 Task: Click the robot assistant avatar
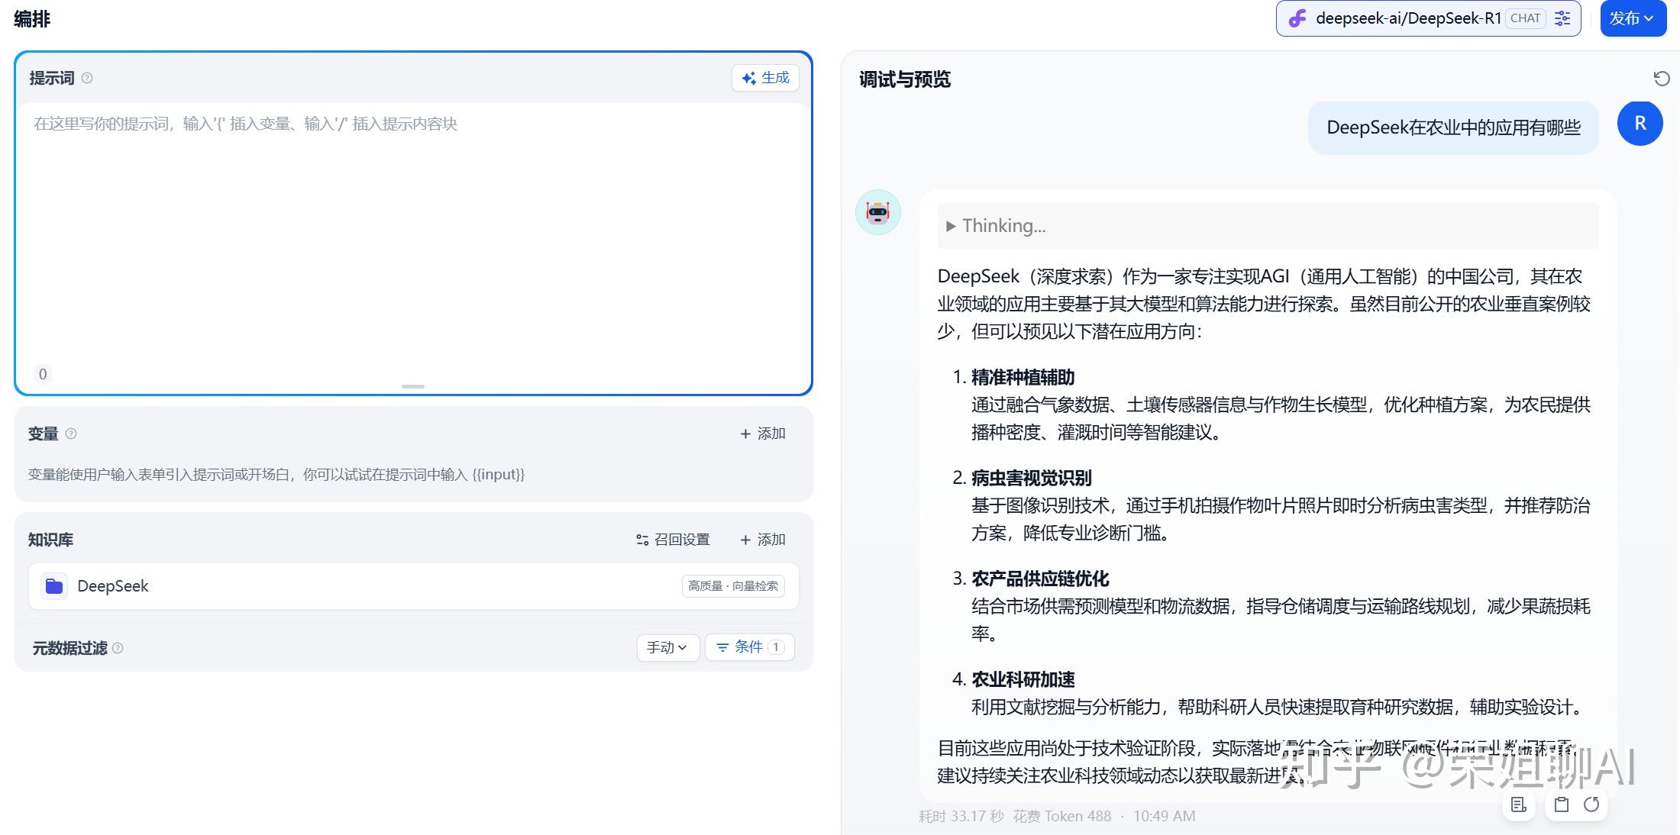click(x=878, y=212)
